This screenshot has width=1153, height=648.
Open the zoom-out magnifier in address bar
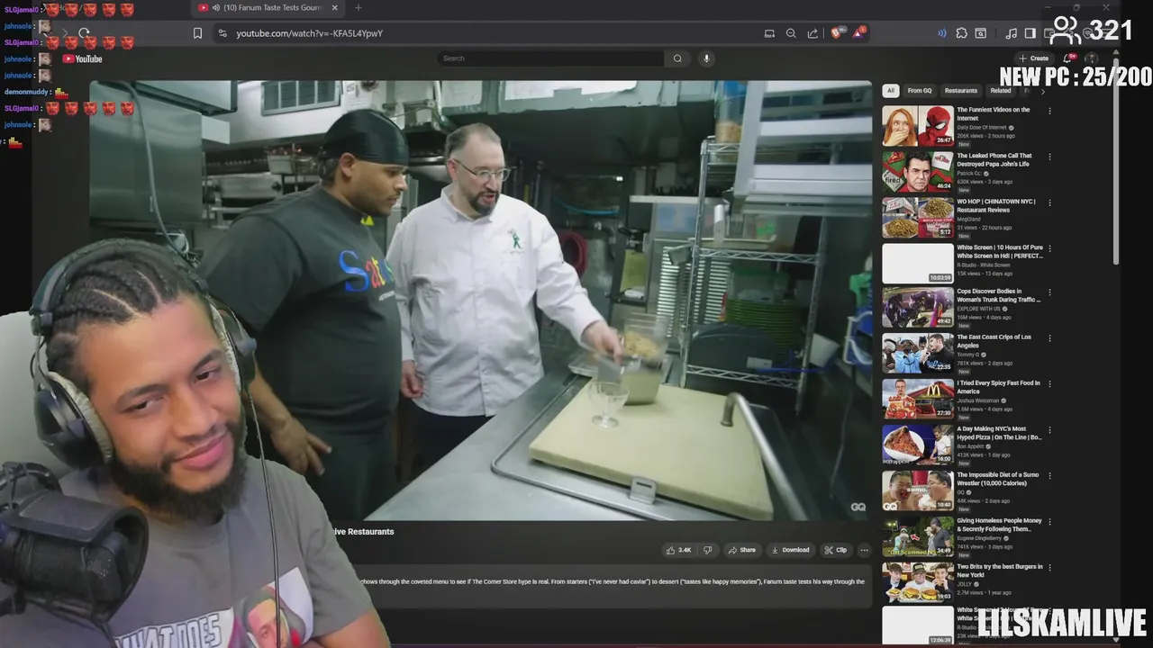tap(791, 33)
